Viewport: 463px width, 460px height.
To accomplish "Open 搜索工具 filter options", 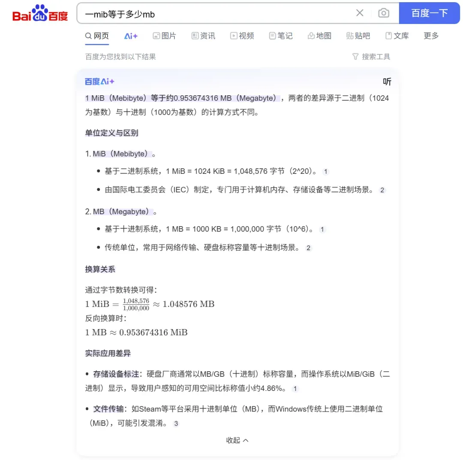I will tap(371, 57).
